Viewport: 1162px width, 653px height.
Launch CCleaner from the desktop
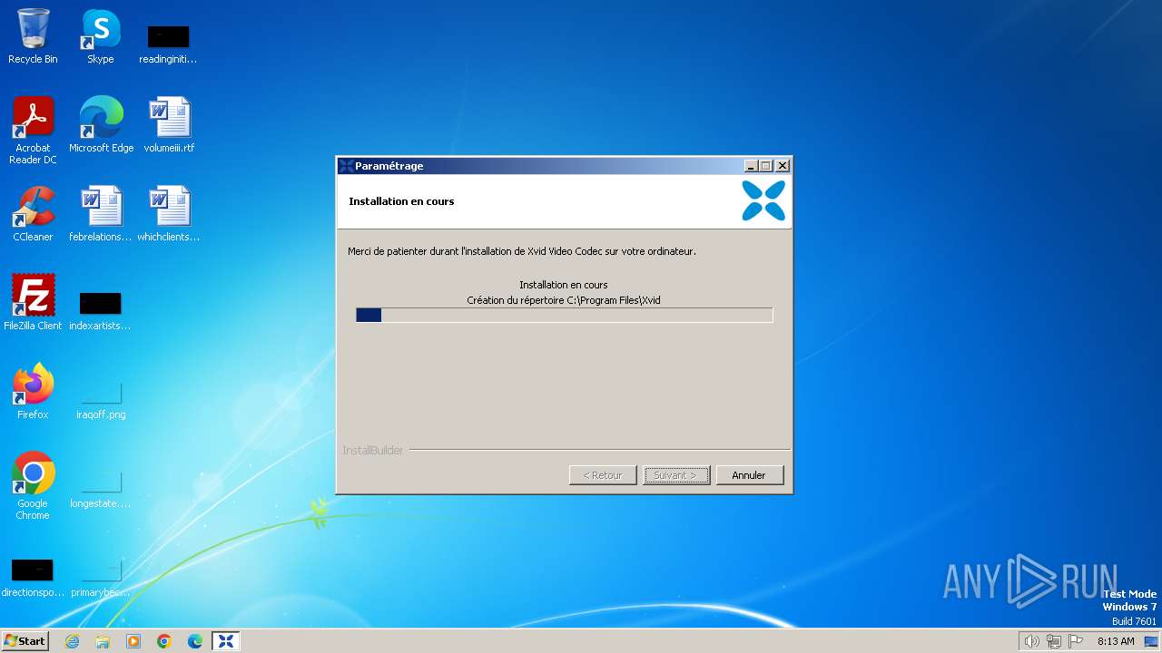tap(33, 213)
